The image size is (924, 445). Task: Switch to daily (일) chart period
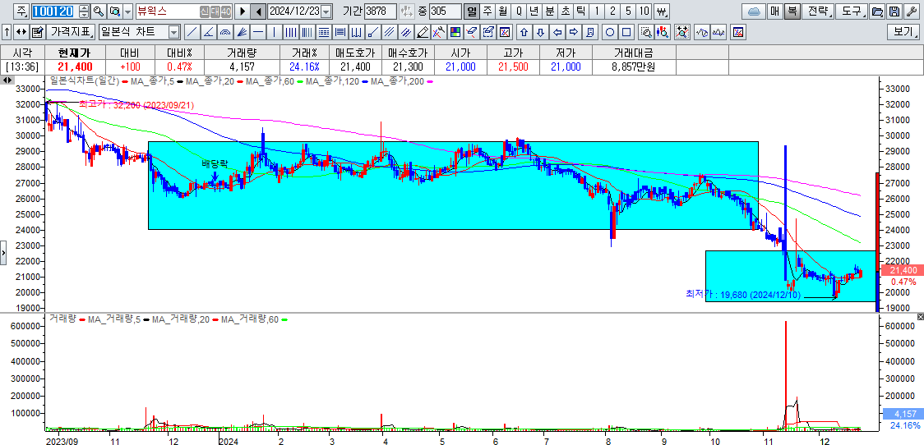coord(472,11)
